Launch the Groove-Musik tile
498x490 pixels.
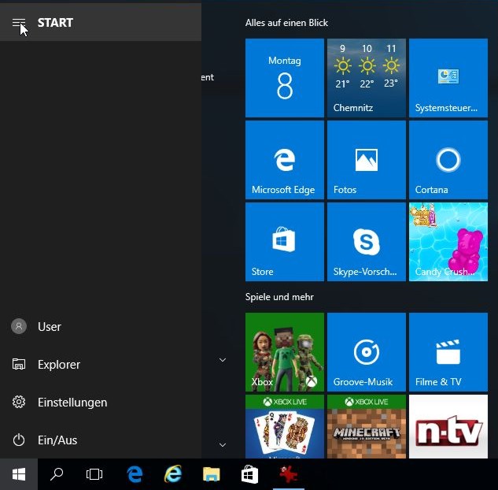367,352
